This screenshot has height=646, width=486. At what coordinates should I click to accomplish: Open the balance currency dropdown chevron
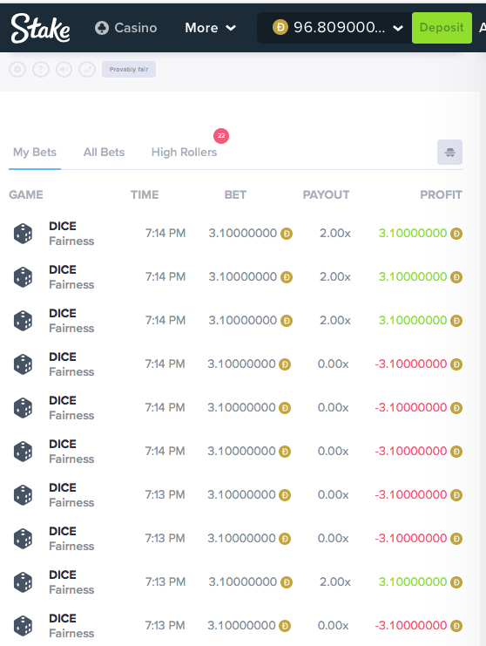(398, 28)
